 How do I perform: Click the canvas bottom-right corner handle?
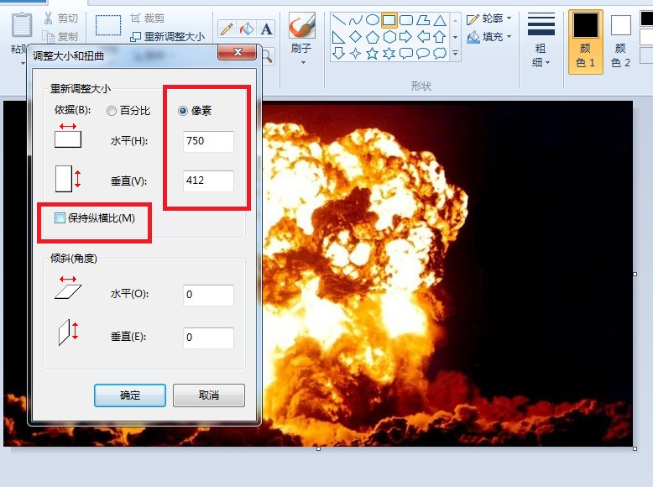tap(635, 448)
